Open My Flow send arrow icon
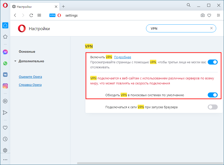Image resolution: width=224 pixels, height=165 pixels. (x=5, y=113)
